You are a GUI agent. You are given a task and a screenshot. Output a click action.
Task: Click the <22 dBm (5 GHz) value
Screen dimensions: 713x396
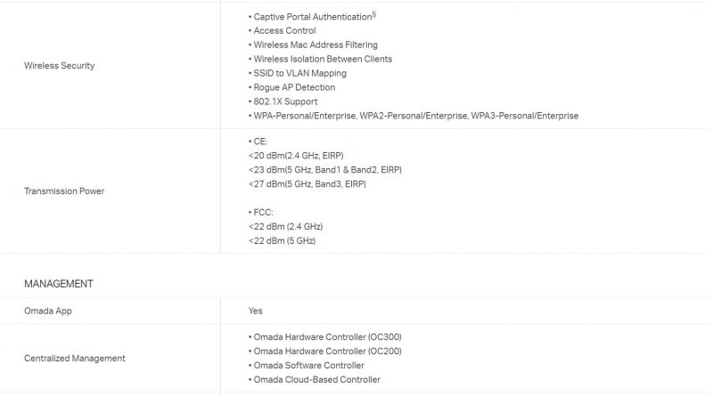[282, 240]
